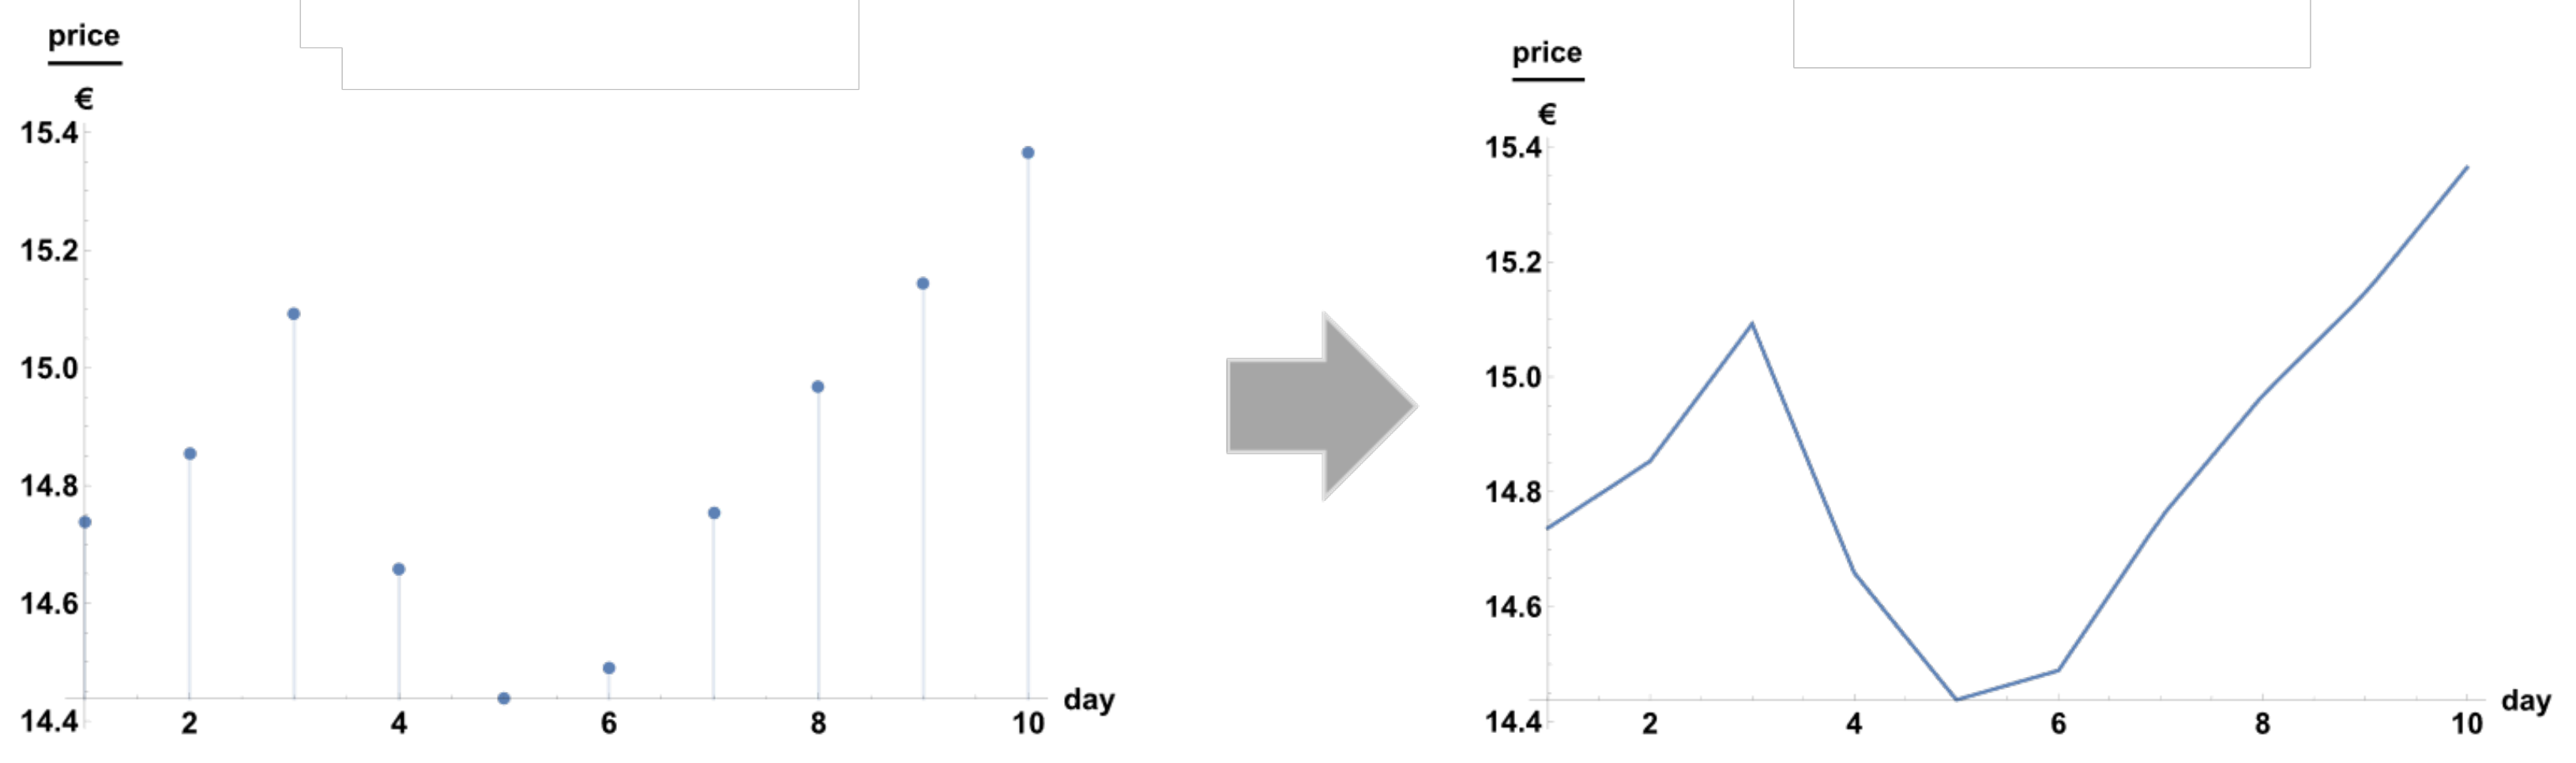Click the "day" axis label of the right chart
The image size is (2576, 763).
(2526, 701)
